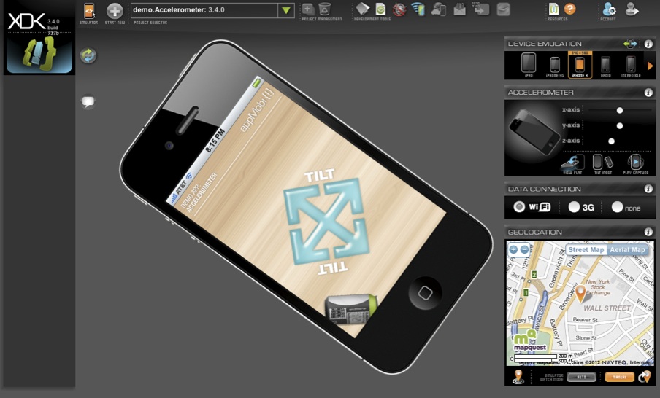Click the emulated iPhone home button
660x398 pixels.
click(x=425, y=293)
